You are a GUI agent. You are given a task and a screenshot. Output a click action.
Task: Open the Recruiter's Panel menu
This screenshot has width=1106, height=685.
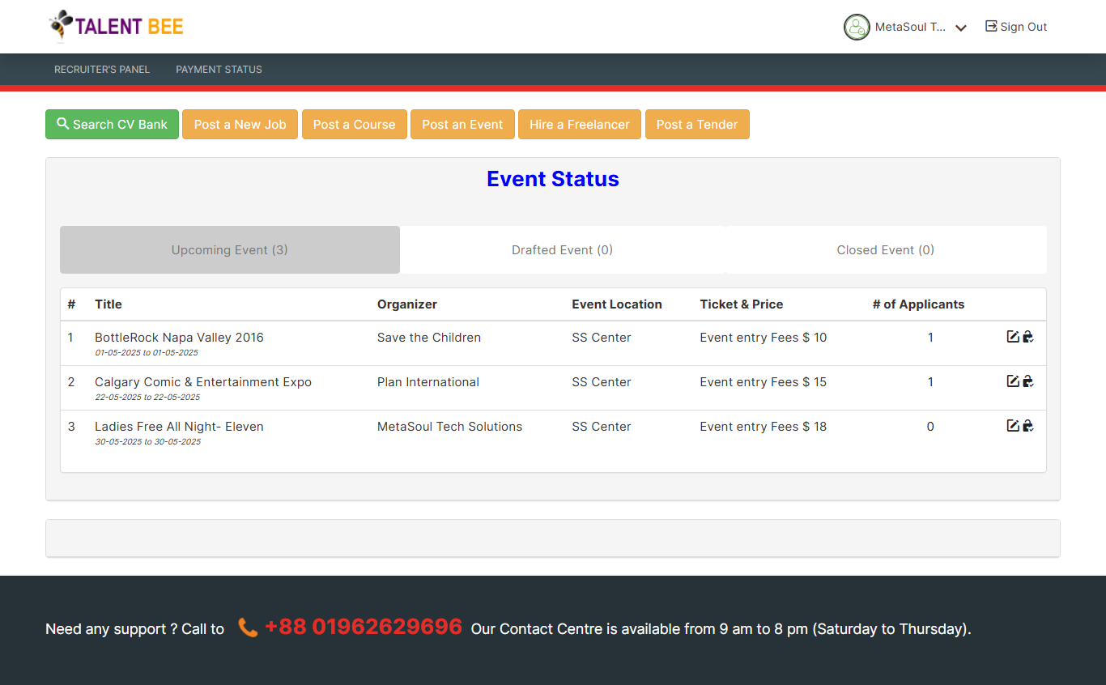(x=102, y=70)
